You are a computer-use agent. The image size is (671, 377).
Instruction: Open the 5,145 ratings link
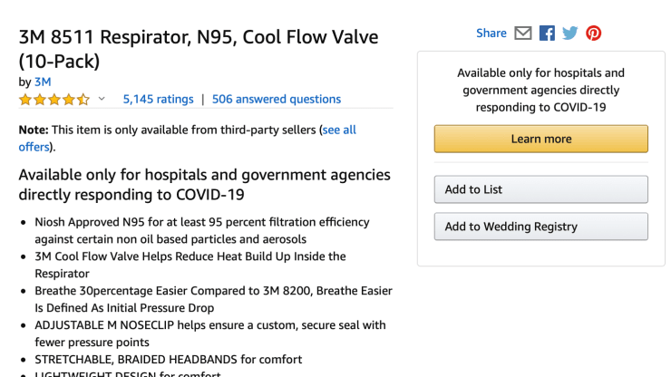pyautogui.click(x=159, y=100)
